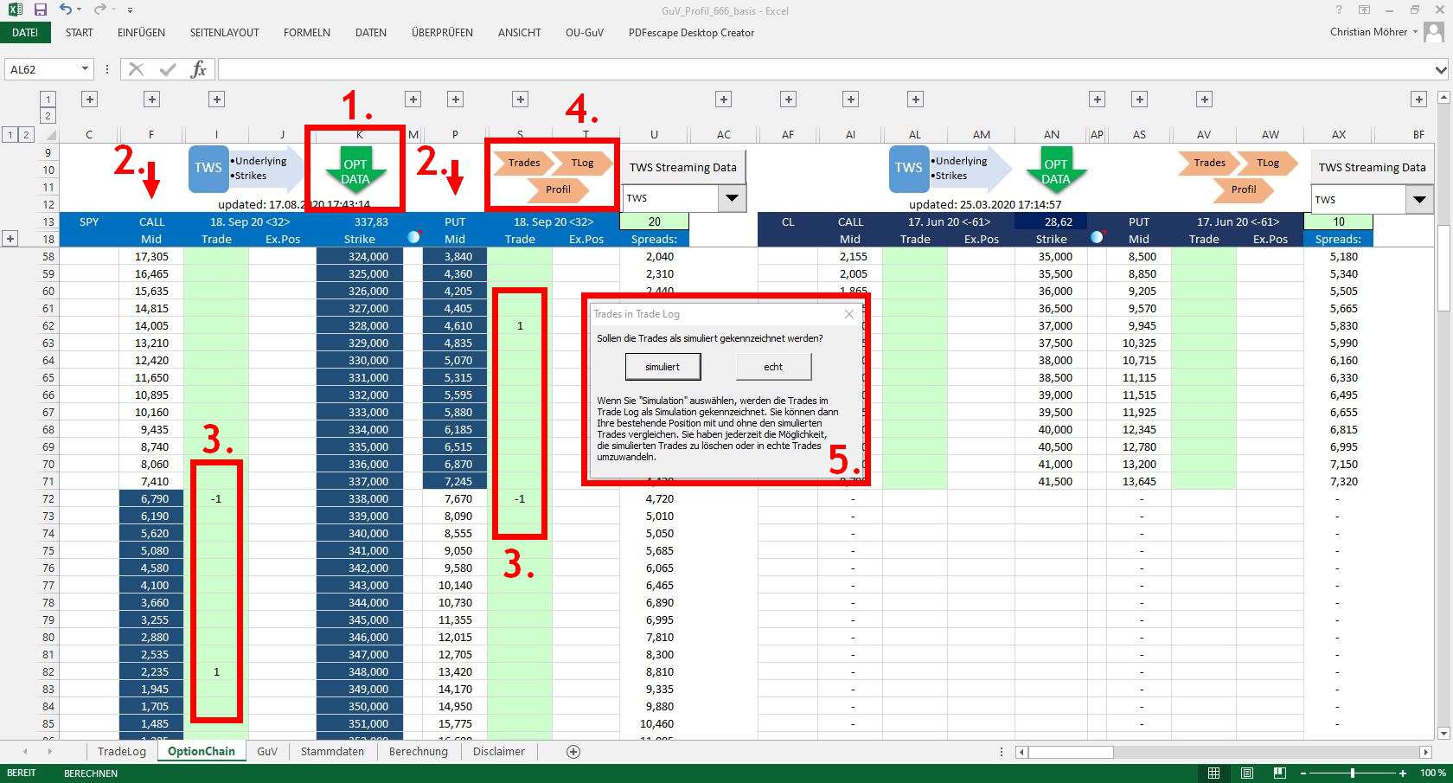
Task: Click the left OPT DATA download icon
Action: [x=355, y=170]
